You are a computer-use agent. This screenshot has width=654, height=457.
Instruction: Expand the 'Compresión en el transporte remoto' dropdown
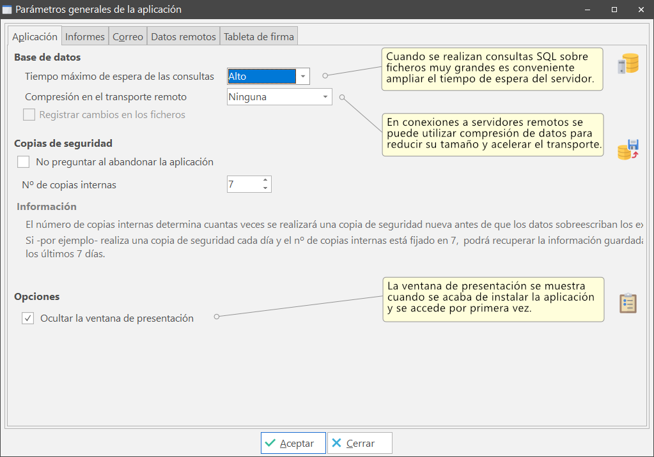pyautogui.click(x=325, y=97)
